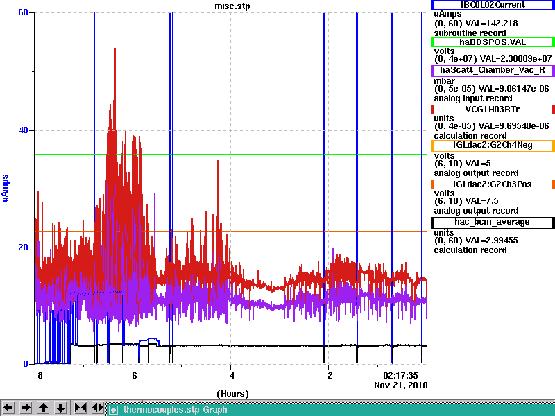Click the vertical uAmps y-axis title

[5, 188]
